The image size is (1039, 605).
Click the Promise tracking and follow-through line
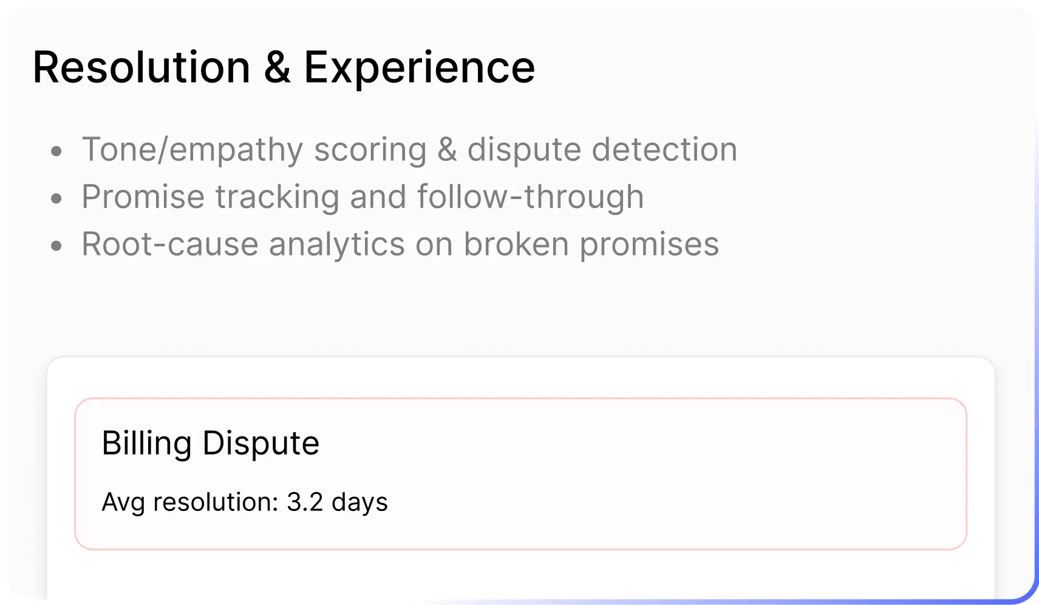363,197
